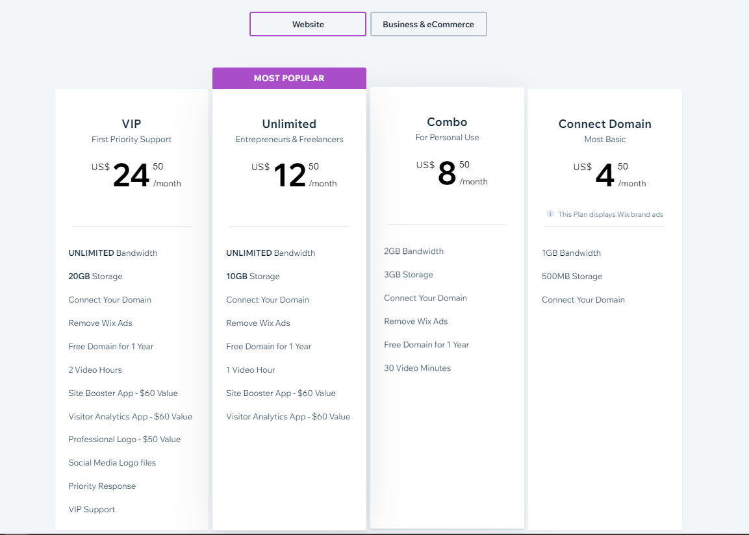
Task: Click '2GB Bandwidth' in Combo plan
Action: [414, 251]
